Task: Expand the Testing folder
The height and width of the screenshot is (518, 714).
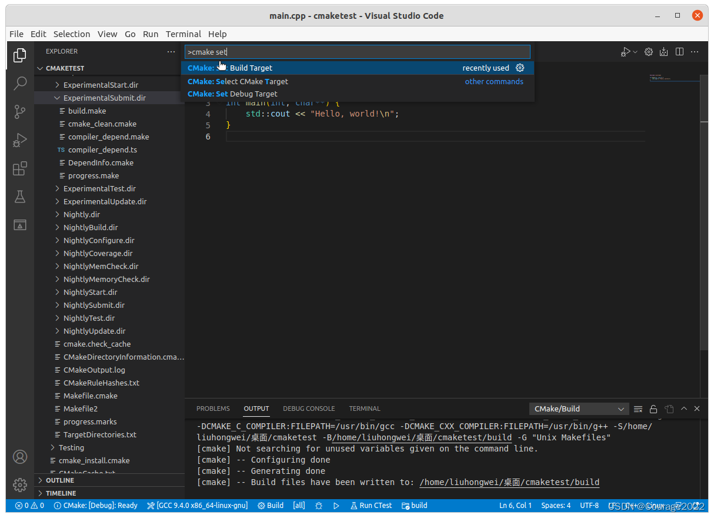Action: [x=109, y=447]
